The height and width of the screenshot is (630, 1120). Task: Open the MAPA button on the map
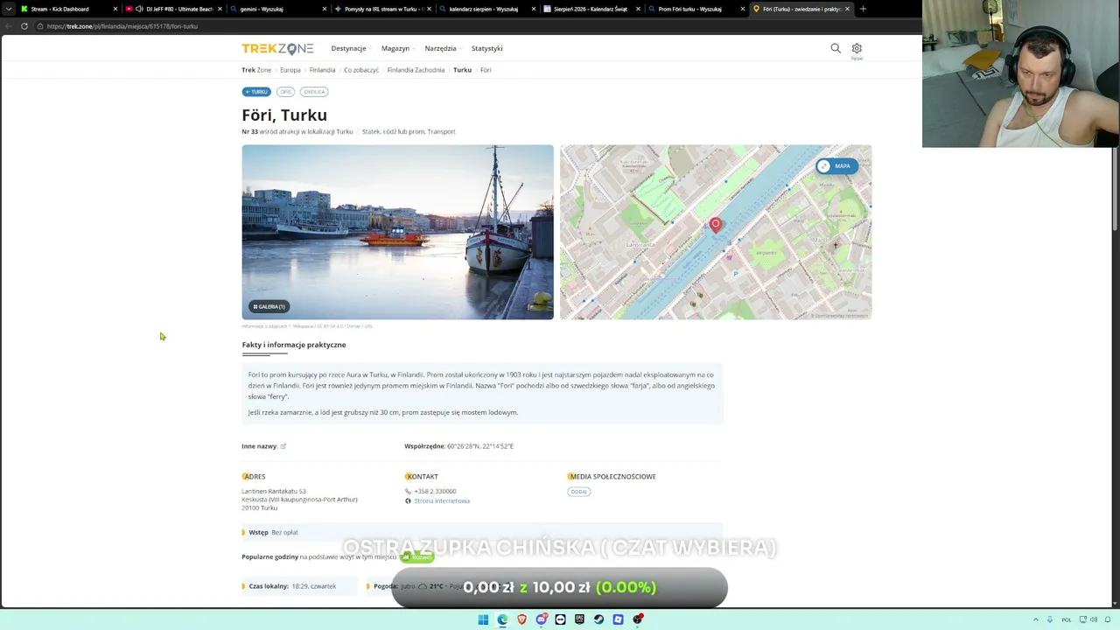click(x=837, y=166)
